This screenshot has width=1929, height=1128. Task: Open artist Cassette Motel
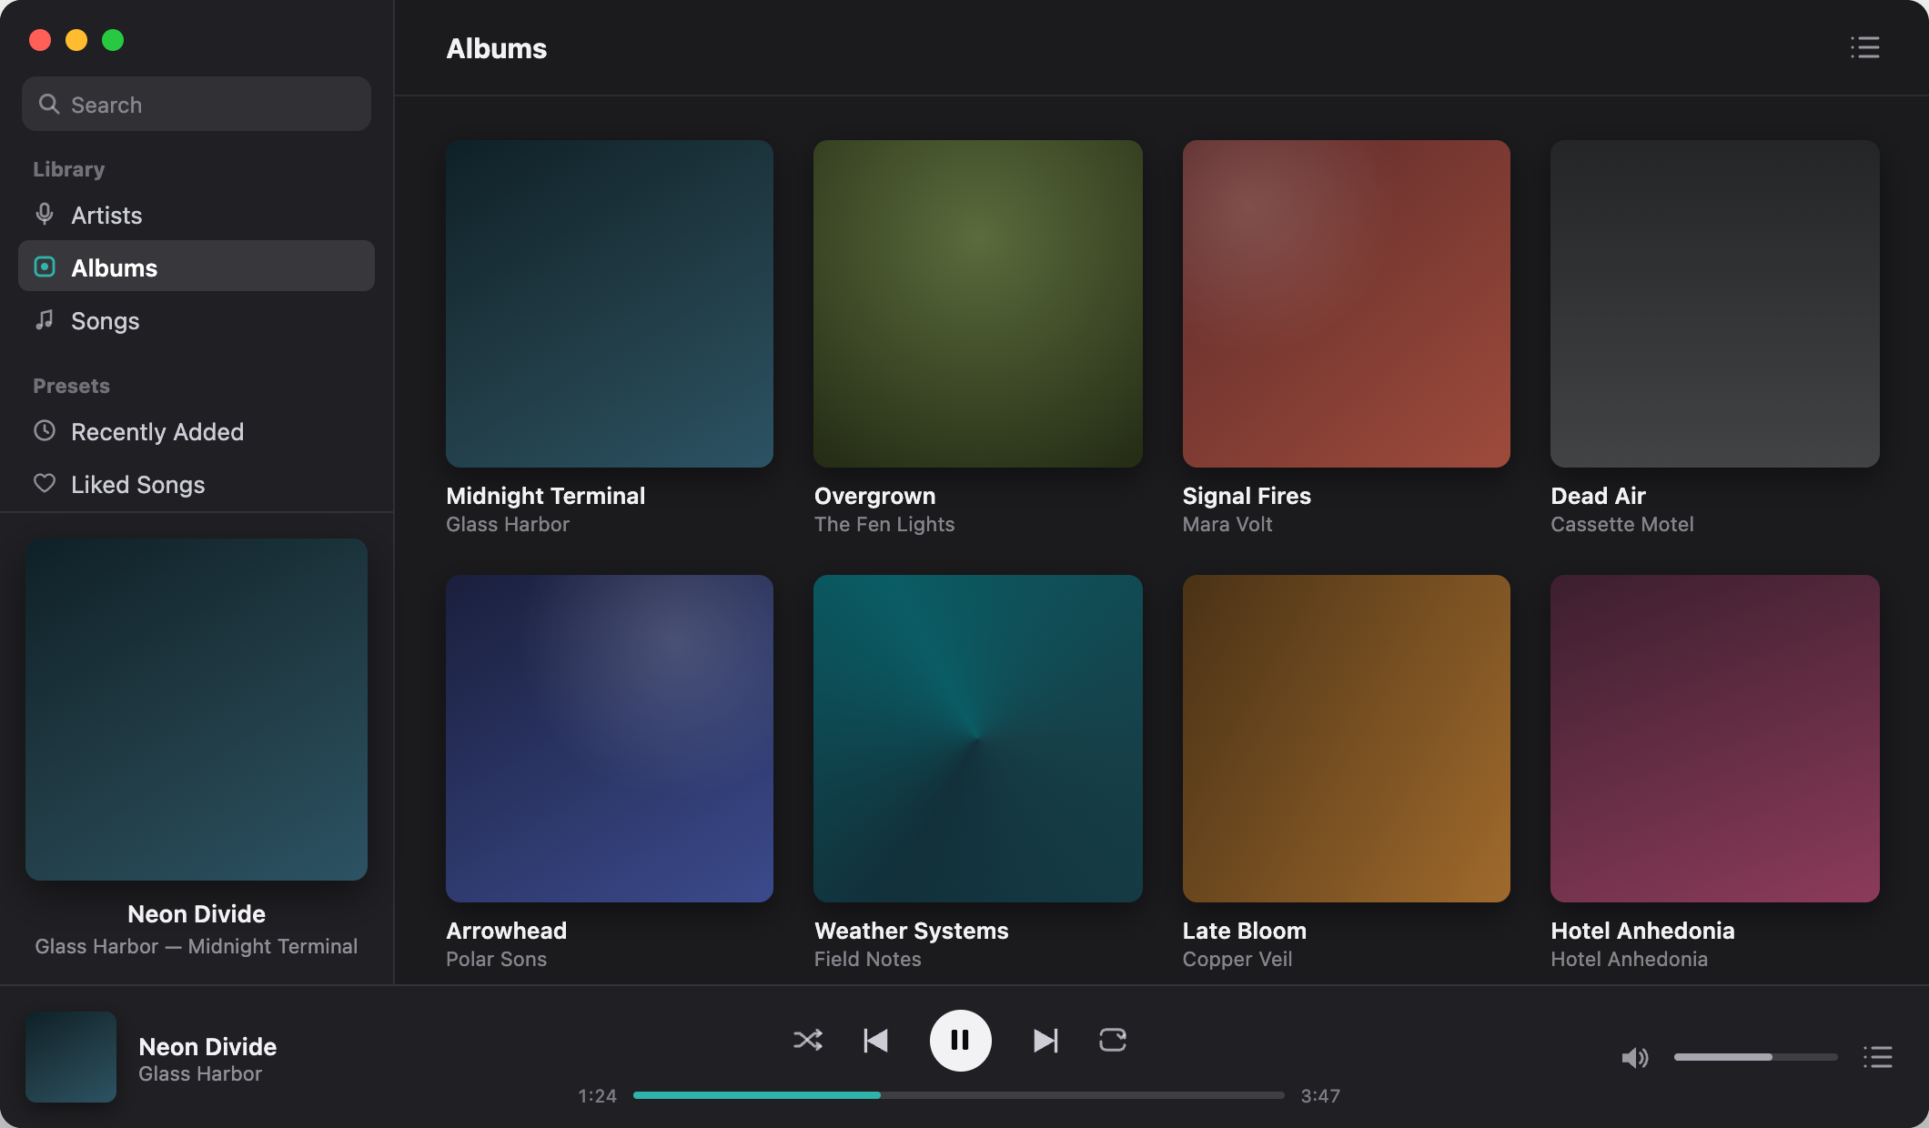click(x=1622, y=524)
